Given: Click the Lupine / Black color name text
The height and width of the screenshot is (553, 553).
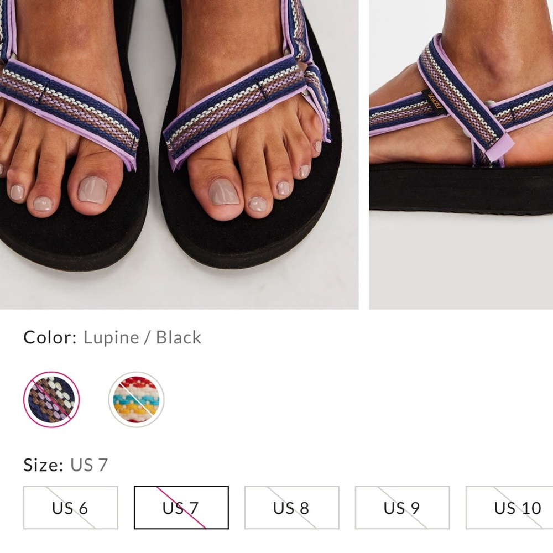Looking at the screenshot, I should click(x=143, y=337).
